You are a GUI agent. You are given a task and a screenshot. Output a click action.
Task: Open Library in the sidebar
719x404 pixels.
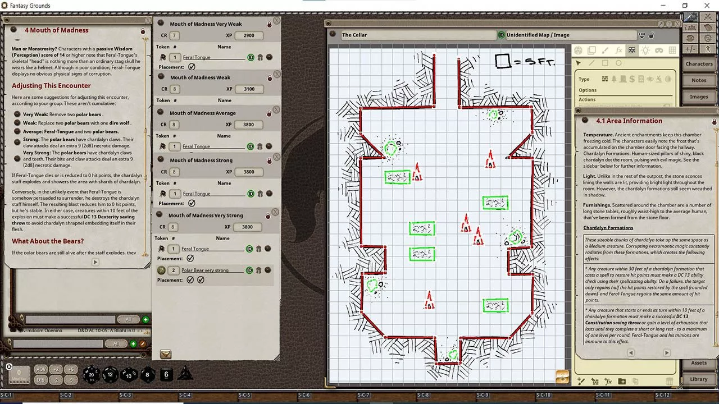pos(699,379)
